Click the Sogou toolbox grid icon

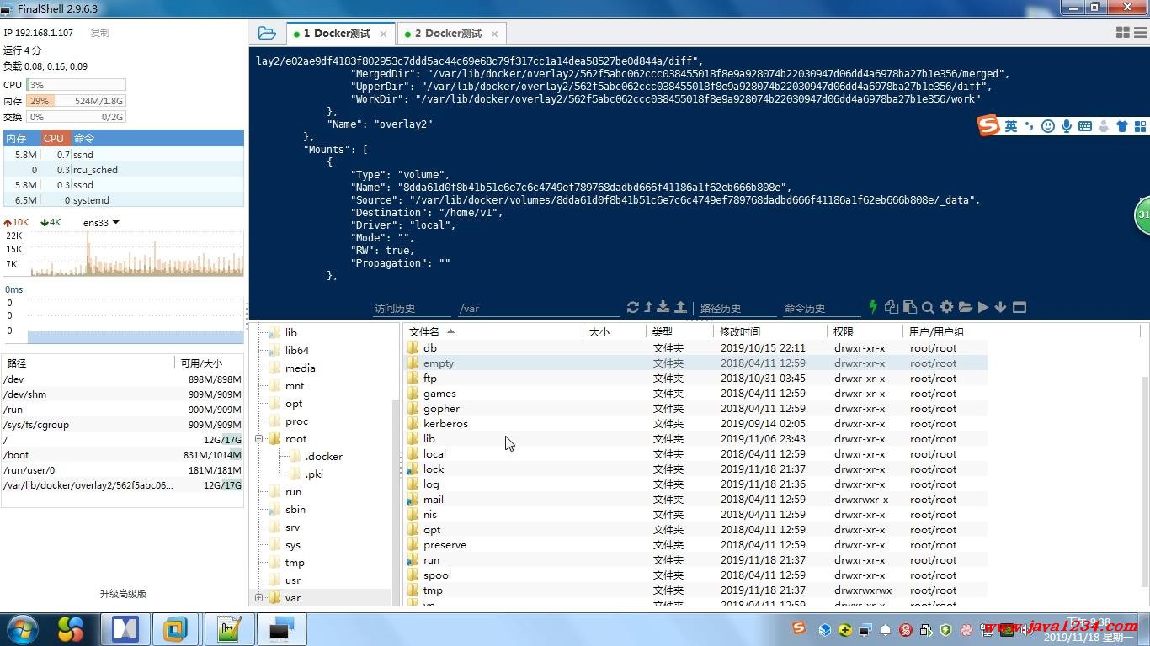tap(1141, 126)
